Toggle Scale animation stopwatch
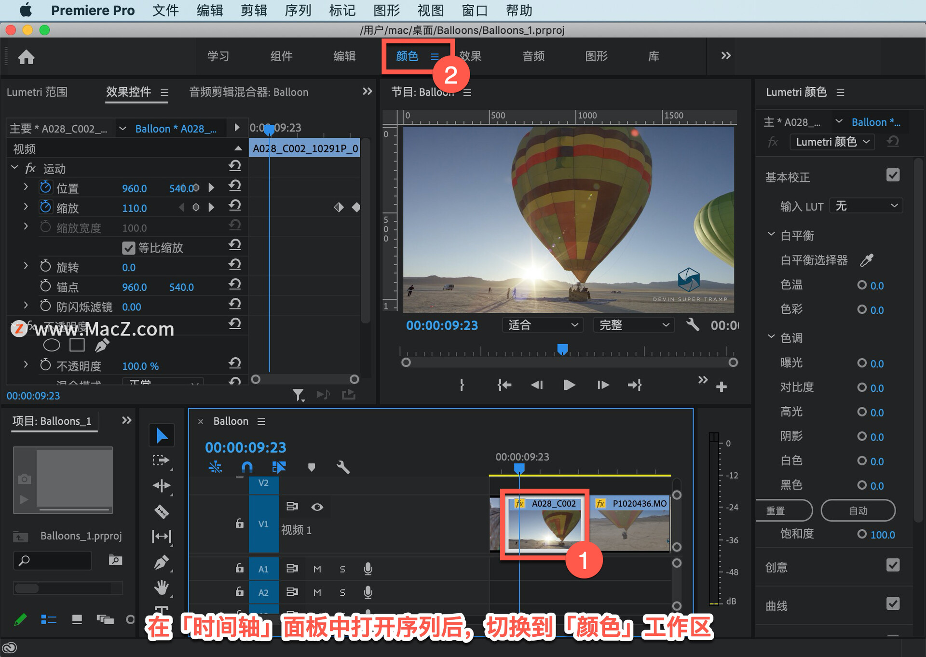926x657 pixels. pyautogui.click(x=45, y=207)
